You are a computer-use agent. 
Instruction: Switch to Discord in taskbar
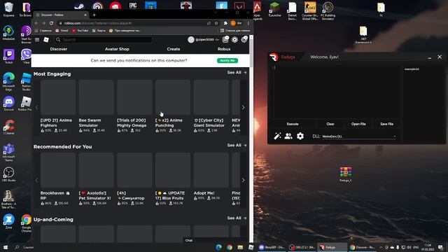tap(272, 247)
